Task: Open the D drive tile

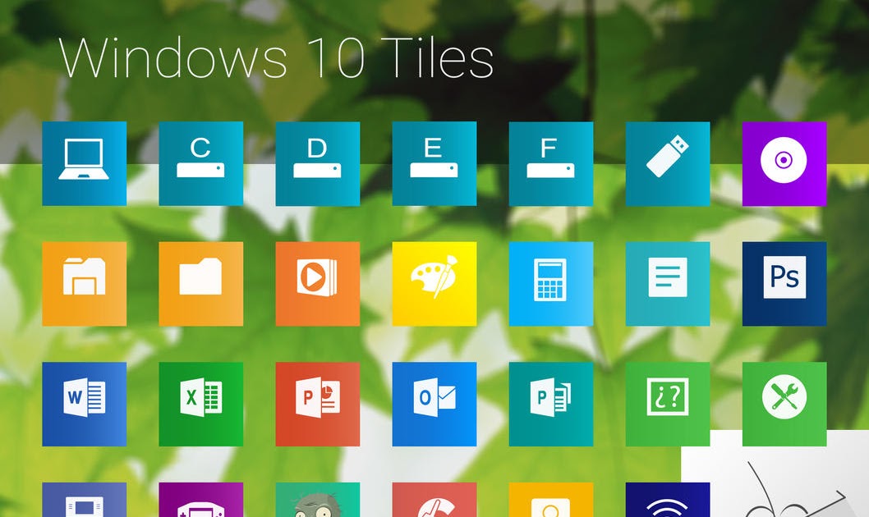Action: click(x=318, y=163)
